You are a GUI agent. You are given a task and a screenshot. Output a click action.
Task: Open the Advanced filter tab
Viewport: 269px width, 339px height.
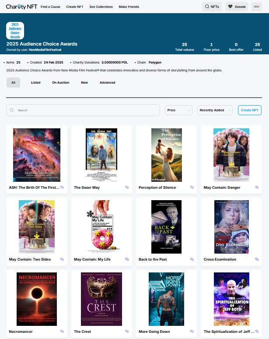pyautogui.click(x=107, y=83)
